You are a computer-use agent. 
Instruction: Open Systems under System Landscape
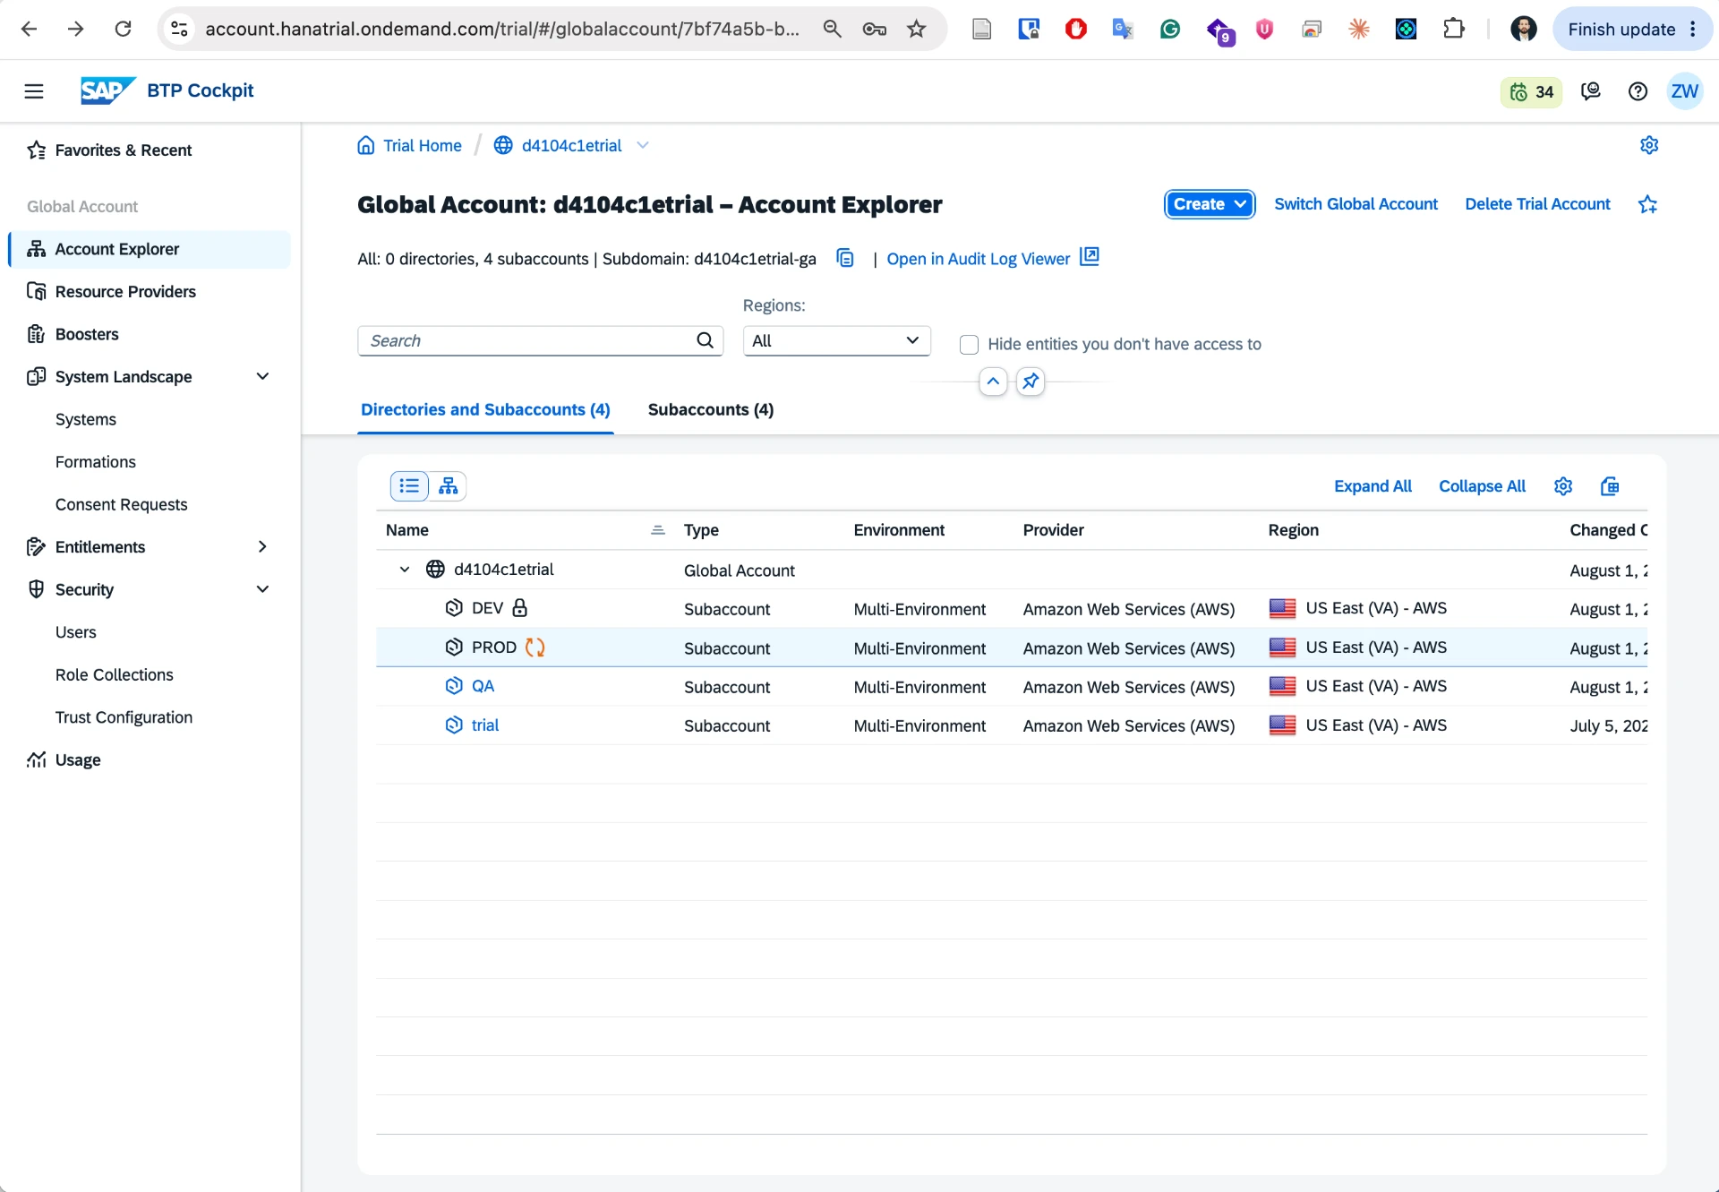(86, 419)
